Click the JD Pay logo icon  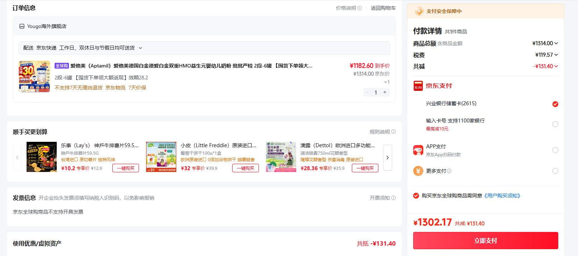[418, 86]
